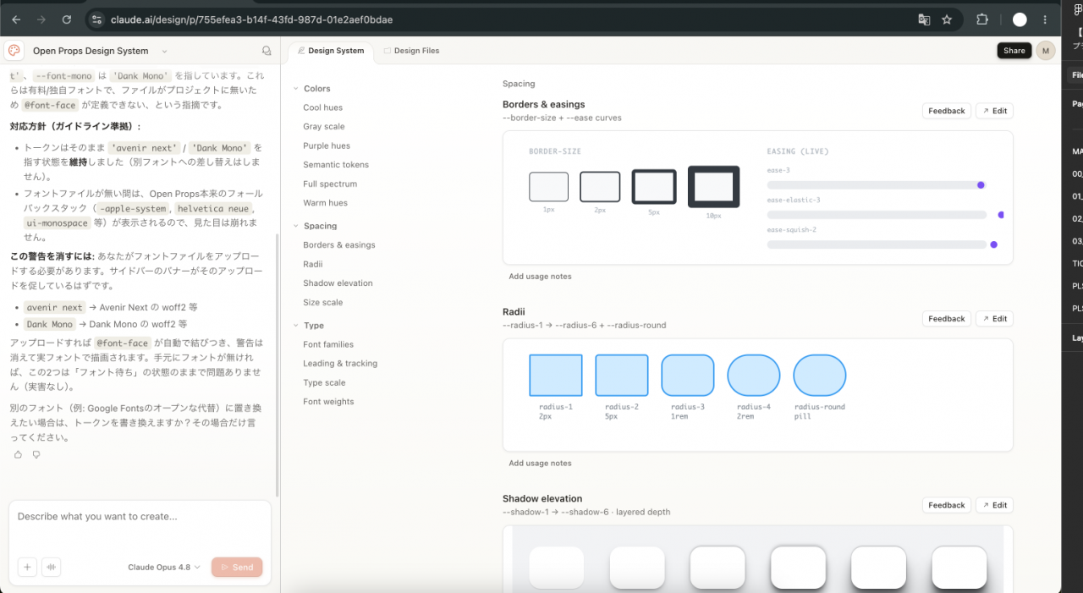
Task: Open the browser extensions puzzle icon
Action: pos(982,19)
